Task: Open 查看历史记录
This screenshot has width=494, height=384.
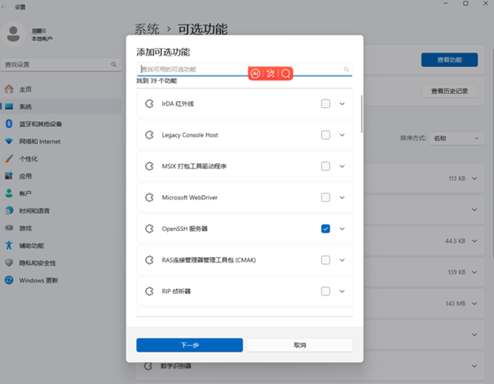Action: [x=450, y=92]
